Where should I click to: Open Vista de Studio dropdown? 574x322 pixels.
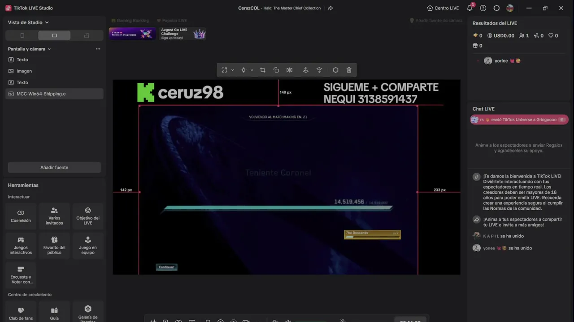coord(28,22)
